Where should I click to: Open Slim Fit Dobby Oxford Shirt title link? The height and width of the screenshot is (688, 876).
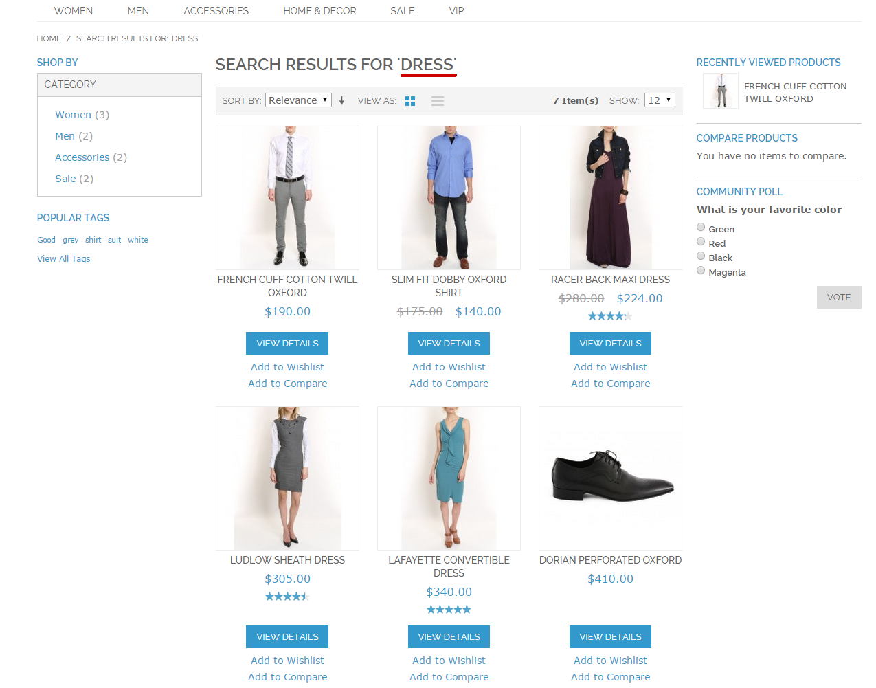pyautogui.click(x=449, y=286)
